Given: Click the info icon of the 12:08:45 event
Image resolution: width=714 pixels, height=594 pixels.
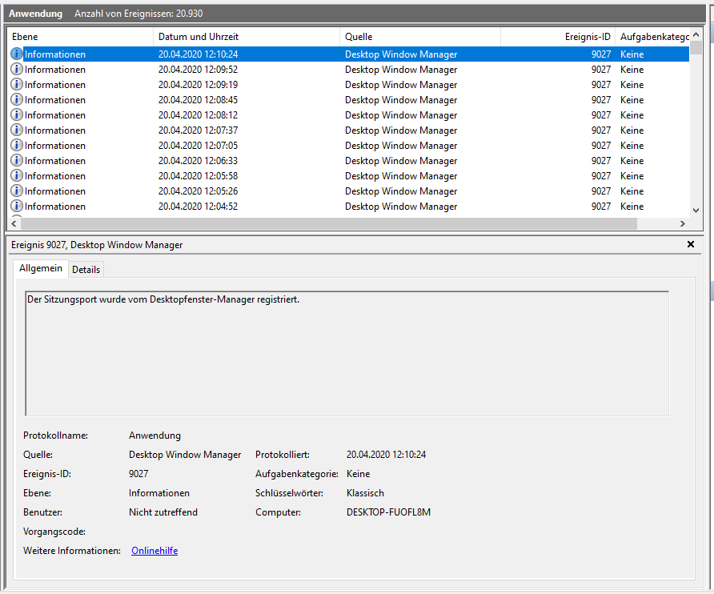Looking at the screenshot, I should click(x=16, y=99).
